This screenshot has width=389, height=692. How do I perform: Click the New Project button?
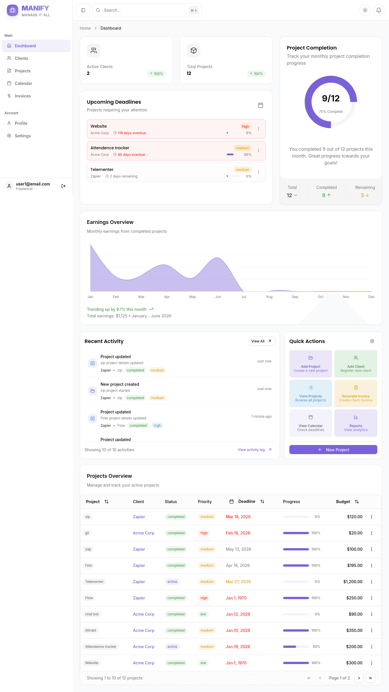(x=333, y=450)
